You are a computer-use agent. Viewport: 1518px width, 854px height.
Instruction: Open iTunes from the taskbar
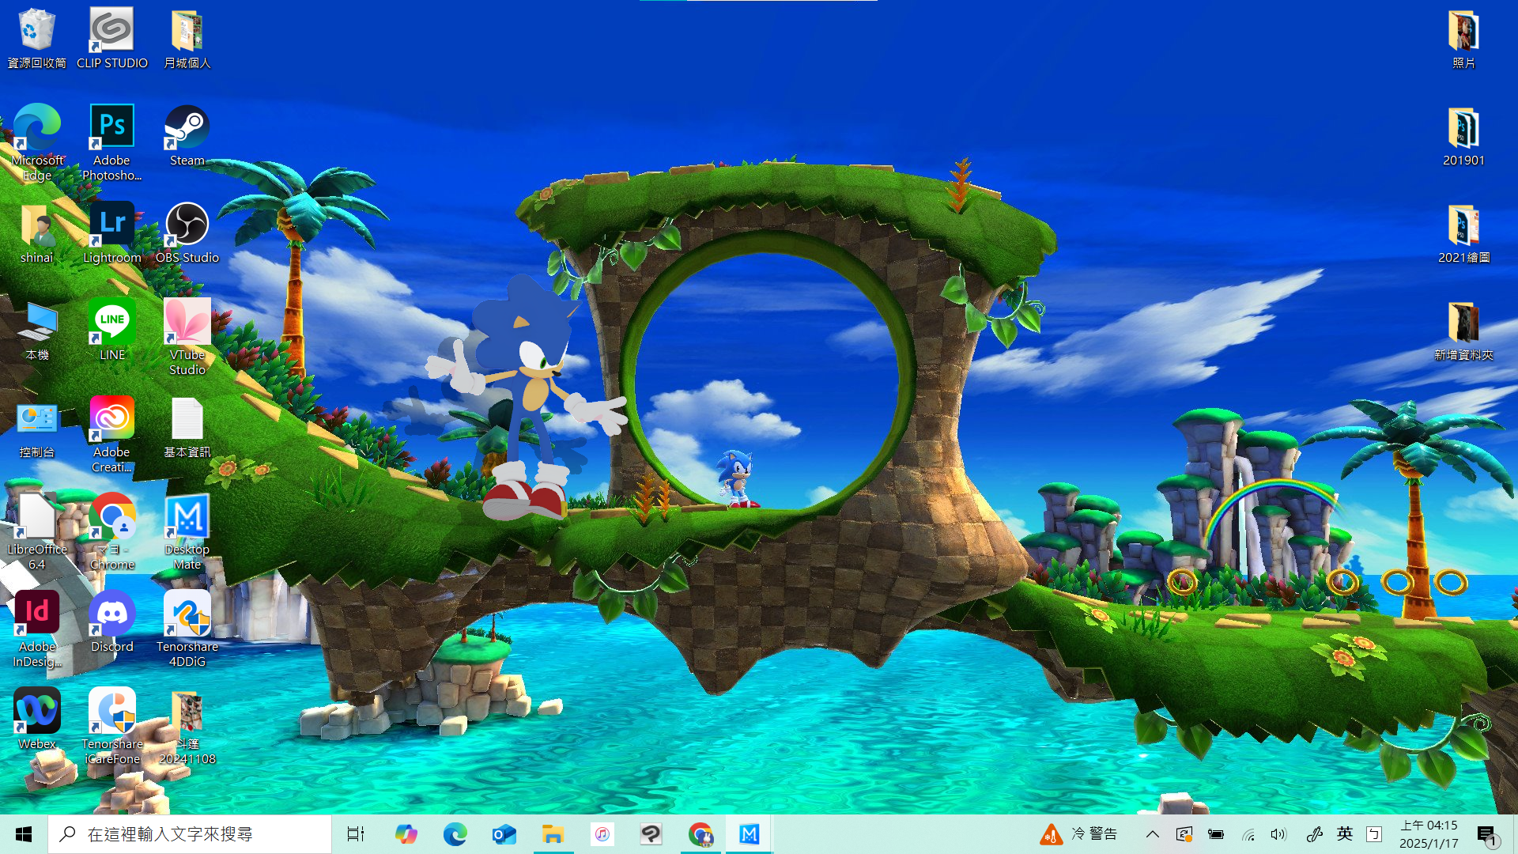602,834
